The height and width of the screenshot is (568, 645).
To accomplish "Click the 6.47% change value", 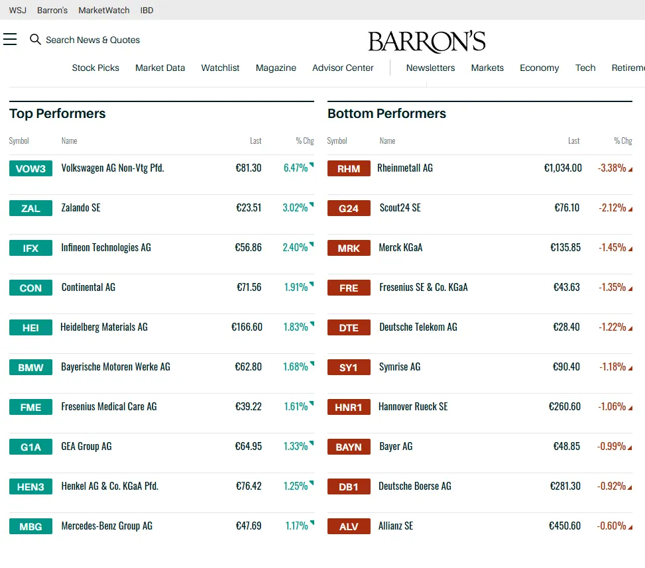I will coord(296,168).
